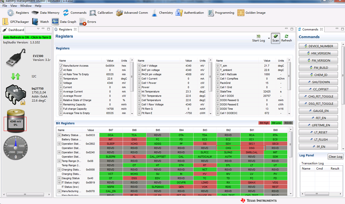345x204 pixels.
Task: Click the I2C green arrows icon
Action: point(16,76)
